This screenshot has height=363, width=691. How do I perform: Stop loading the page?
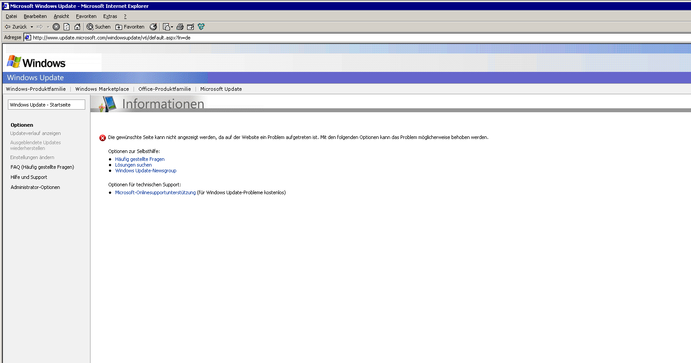pos(56,27)
